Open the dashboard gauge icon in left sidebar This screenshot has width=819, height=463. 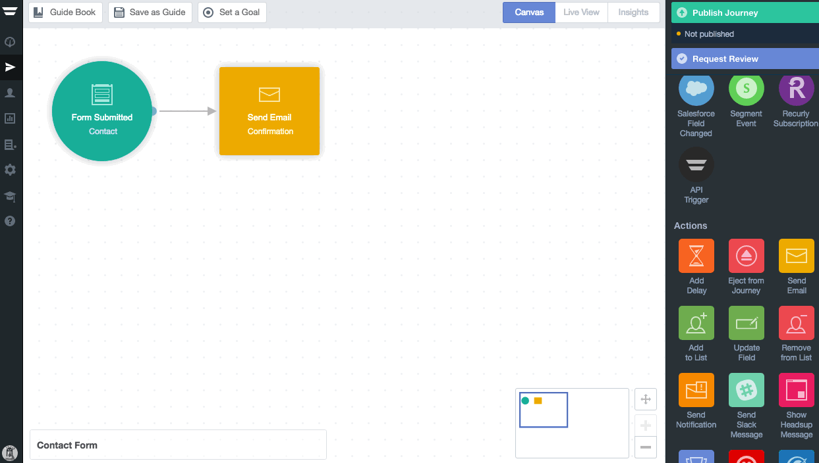click(x=10, y=42)
